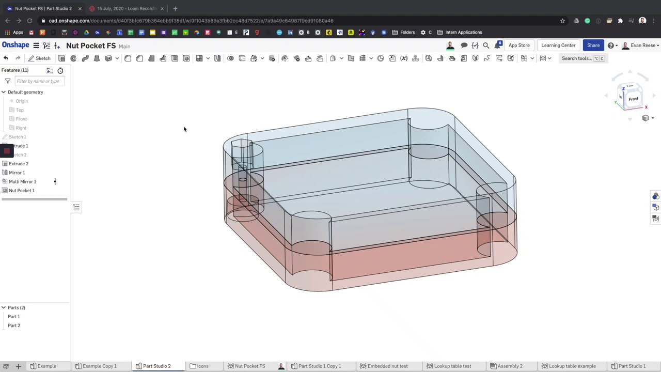Click the blue Share button
Viewport: 661px width, 372px height.
593,45
